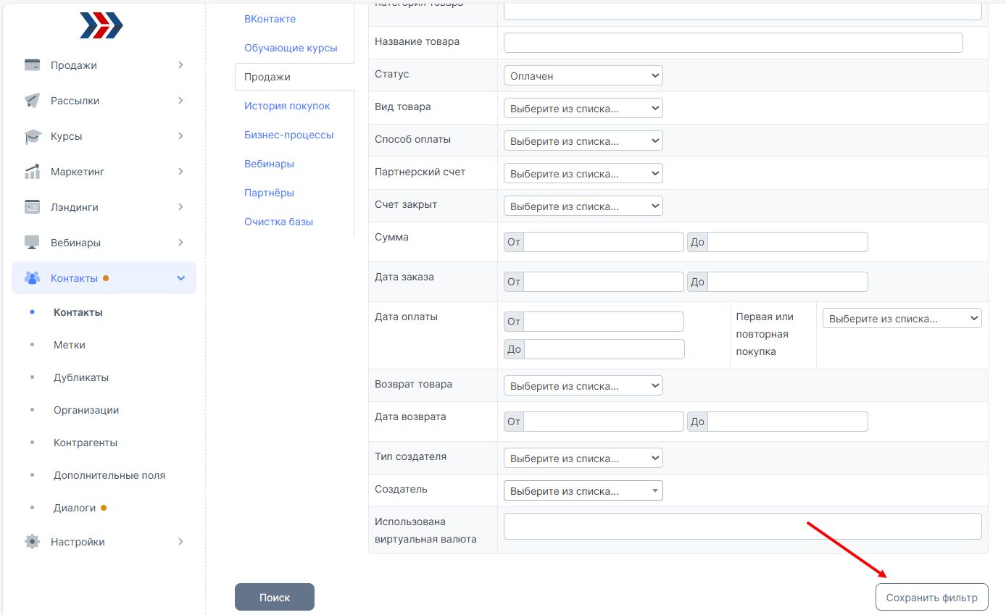Click the Вебинары monitor icon
The width and height of the screenshot is (1006, 615).
pyautogui.click(x=32, y=243)
